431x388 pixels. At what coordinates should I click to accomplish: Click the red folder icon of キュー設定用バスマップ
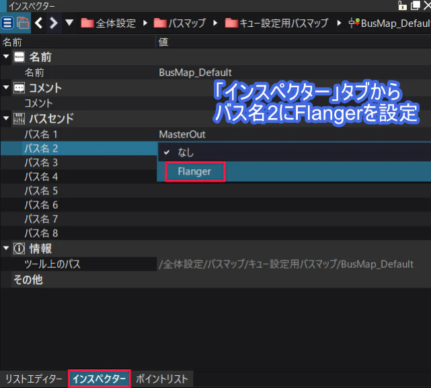point(231,23)
